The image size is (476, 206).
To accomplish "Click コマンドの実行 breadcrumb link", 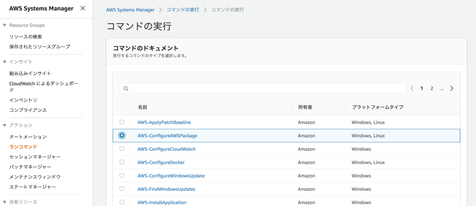I will (x=183, y=10).
